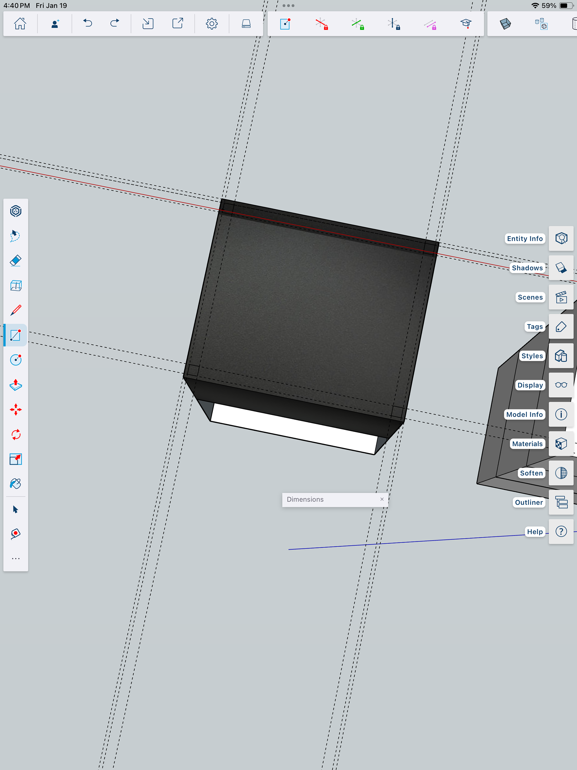Toggle red axis lock
Viewport: 577px width, 770px height.
(321, 24)
